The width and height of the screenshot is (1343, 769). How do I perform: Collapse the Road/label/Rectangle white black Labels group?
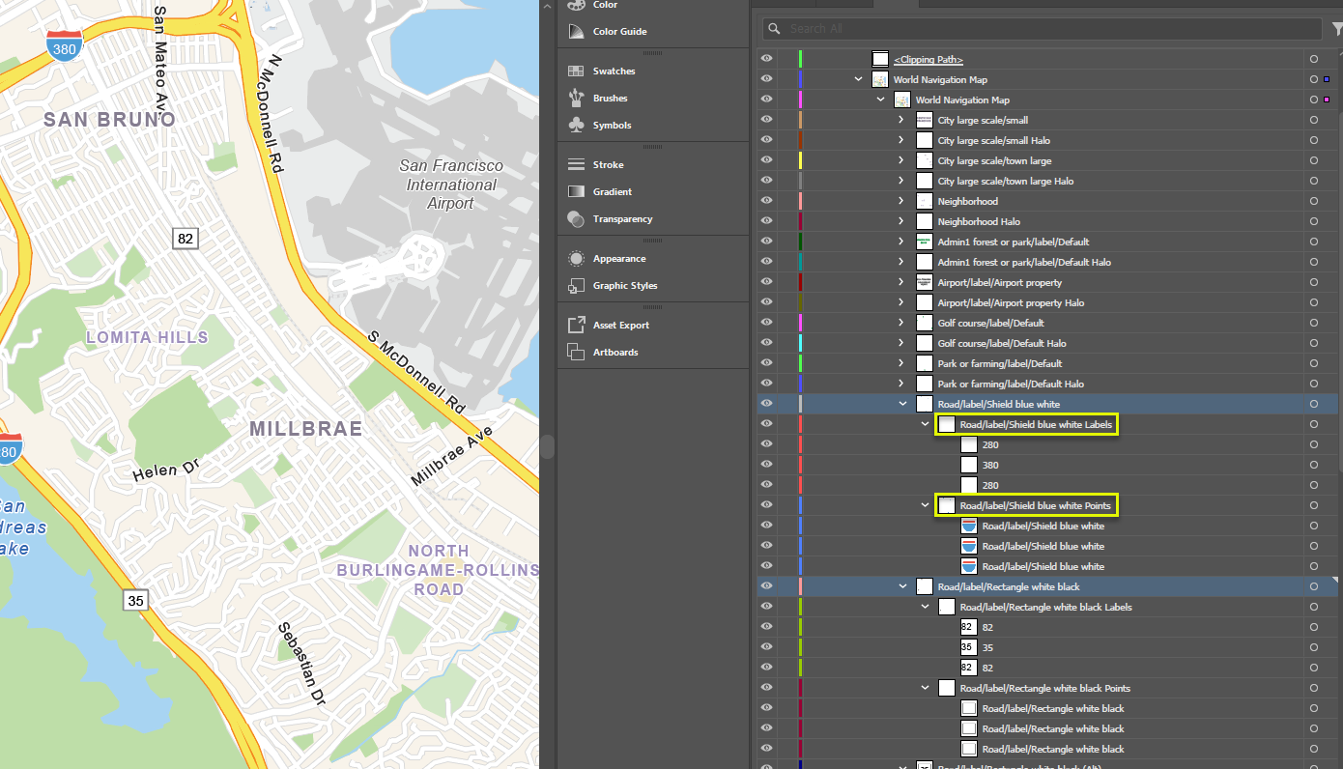click(x=925, y=606)
